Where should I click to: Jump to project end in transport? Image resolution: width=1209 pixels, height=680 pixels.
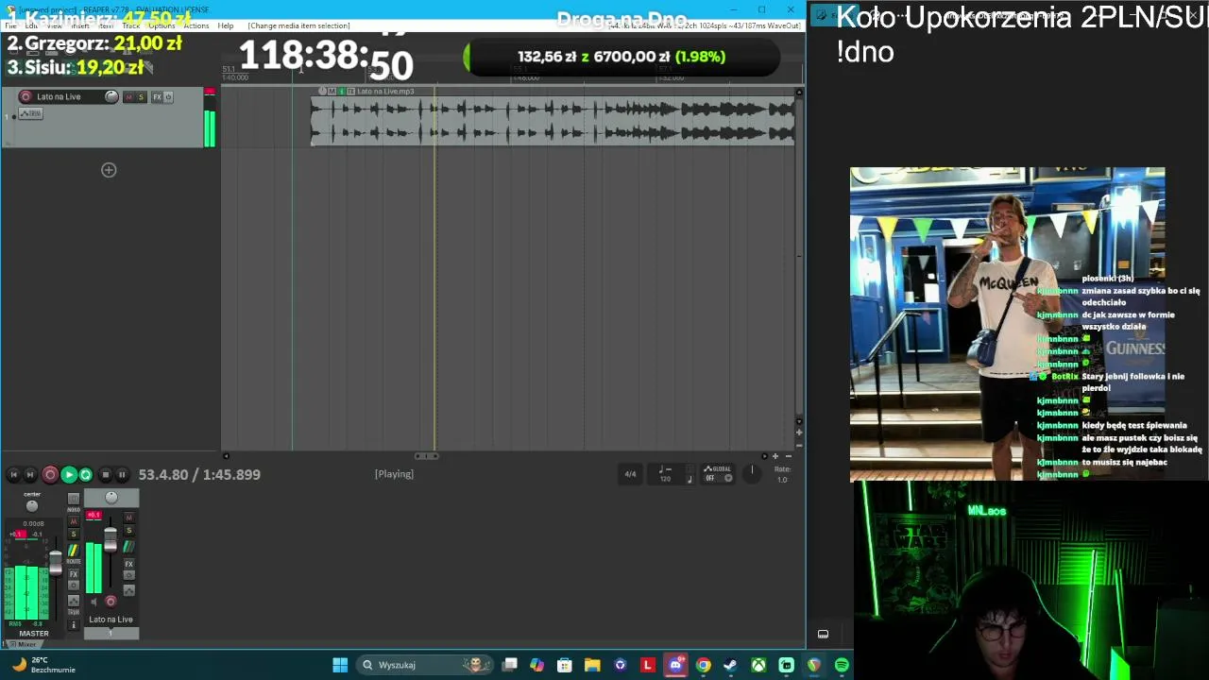[x=30, y=475]
